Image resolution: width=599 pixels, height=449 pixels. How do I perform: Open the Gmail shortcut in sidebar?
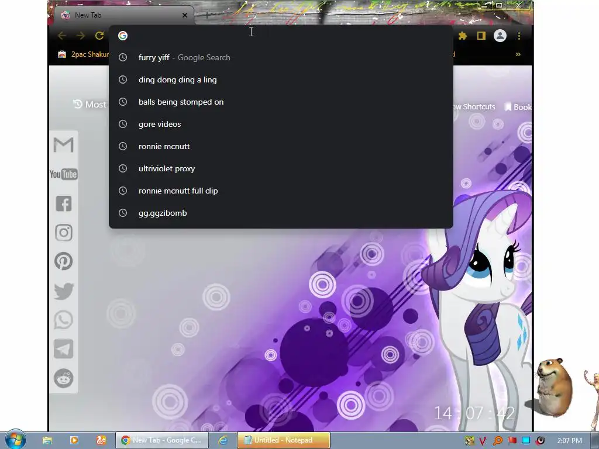point(63,145)
